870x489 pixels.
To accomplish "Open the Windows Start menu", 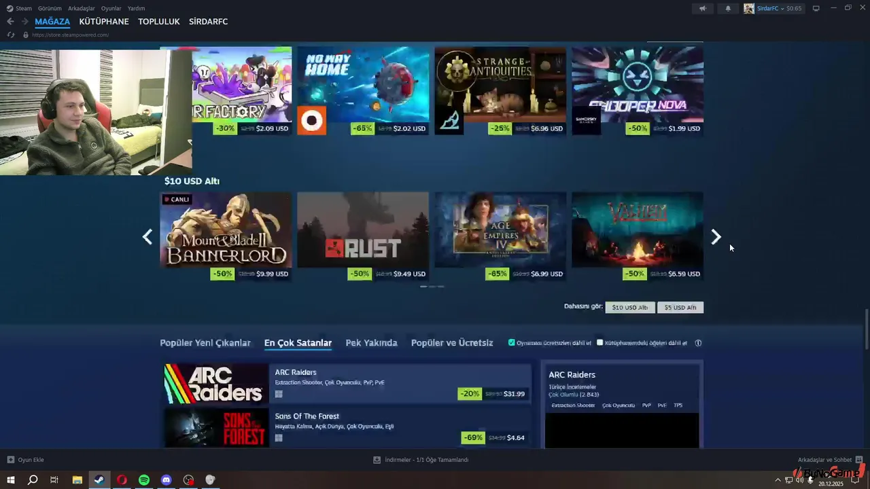I will [x=10, y=479].
